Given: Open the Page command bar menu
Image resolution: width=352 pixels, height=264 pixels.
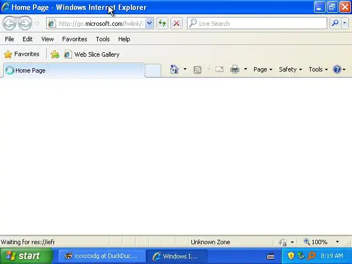Looking at the screenshot, I should tap(263, 69).
